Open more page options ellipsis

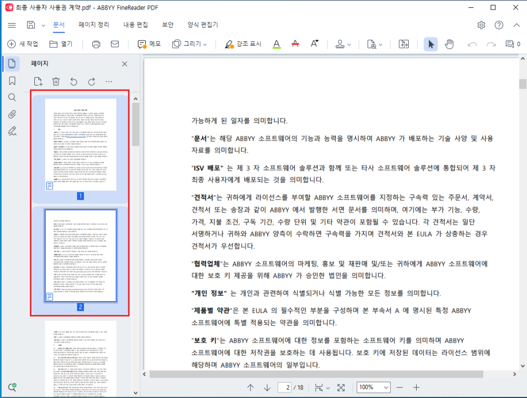click(x=109, y=81)
